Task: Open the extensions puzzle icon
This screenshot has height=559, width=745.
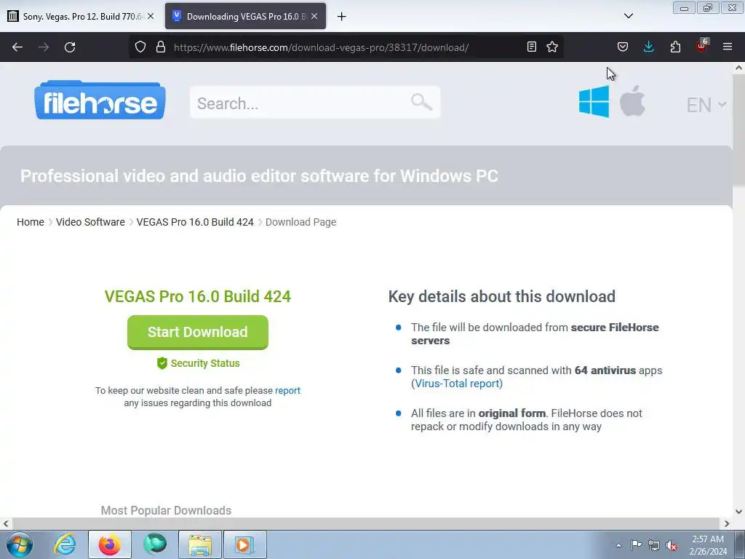Action: pos(675,47)
